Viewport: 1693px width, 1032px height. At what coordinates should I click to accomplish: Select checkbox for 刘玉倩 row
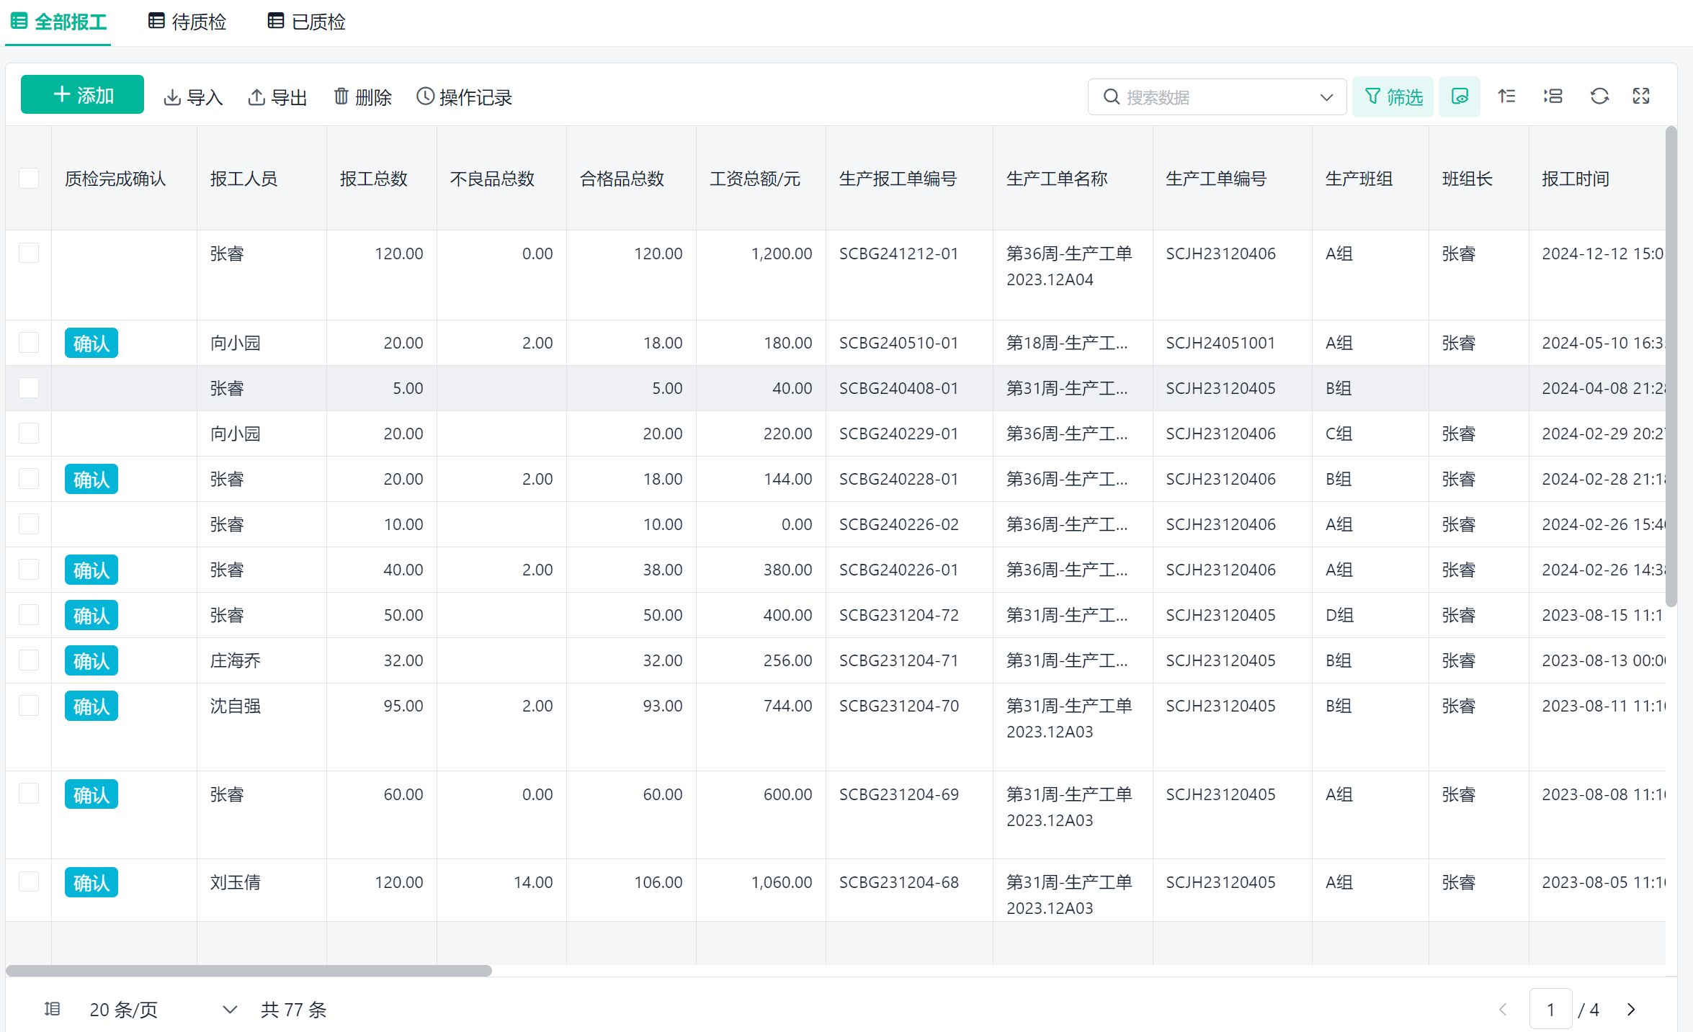coord(29,881)
